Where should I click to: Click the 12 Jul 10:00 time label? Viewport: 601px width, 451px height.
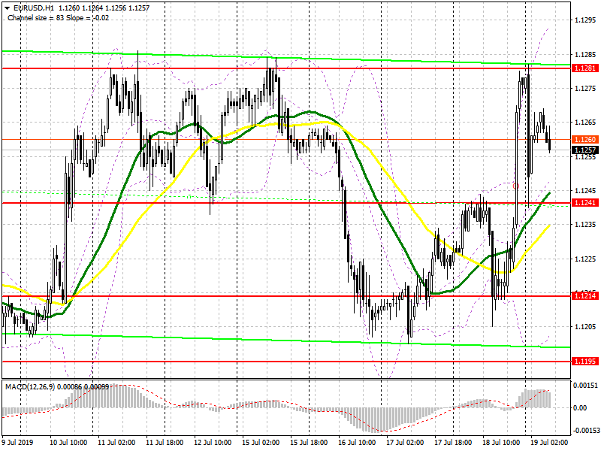point(213,443)
